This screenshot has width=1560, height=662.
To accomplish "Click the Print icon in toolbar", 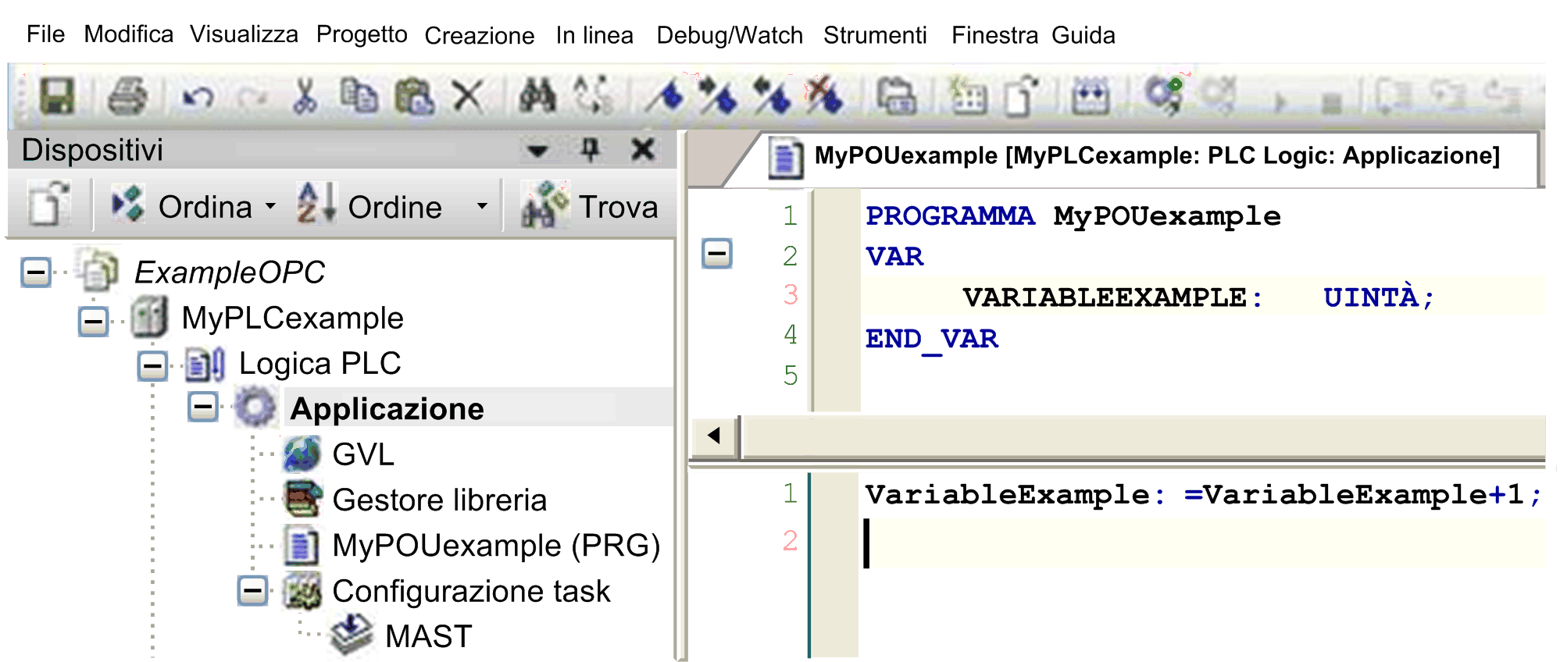I will [x=127, y=97].
